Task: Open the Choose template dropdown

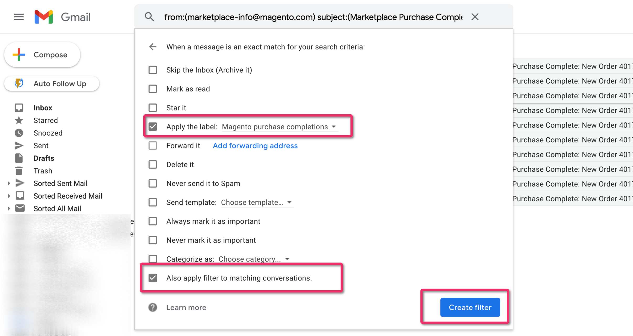Action: point(257,202)
